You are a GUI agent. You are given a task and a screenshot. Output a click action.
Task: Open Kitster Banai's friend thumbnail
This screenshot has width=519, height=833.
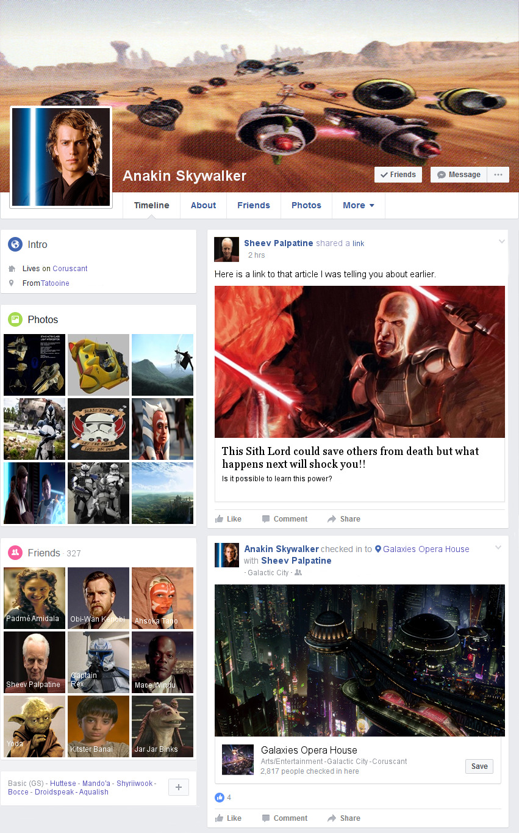click(x=98, y=726)
